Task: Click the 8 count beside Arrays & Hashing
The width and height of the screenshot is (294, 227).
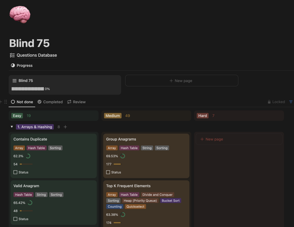Action: [x=59, y=127]
